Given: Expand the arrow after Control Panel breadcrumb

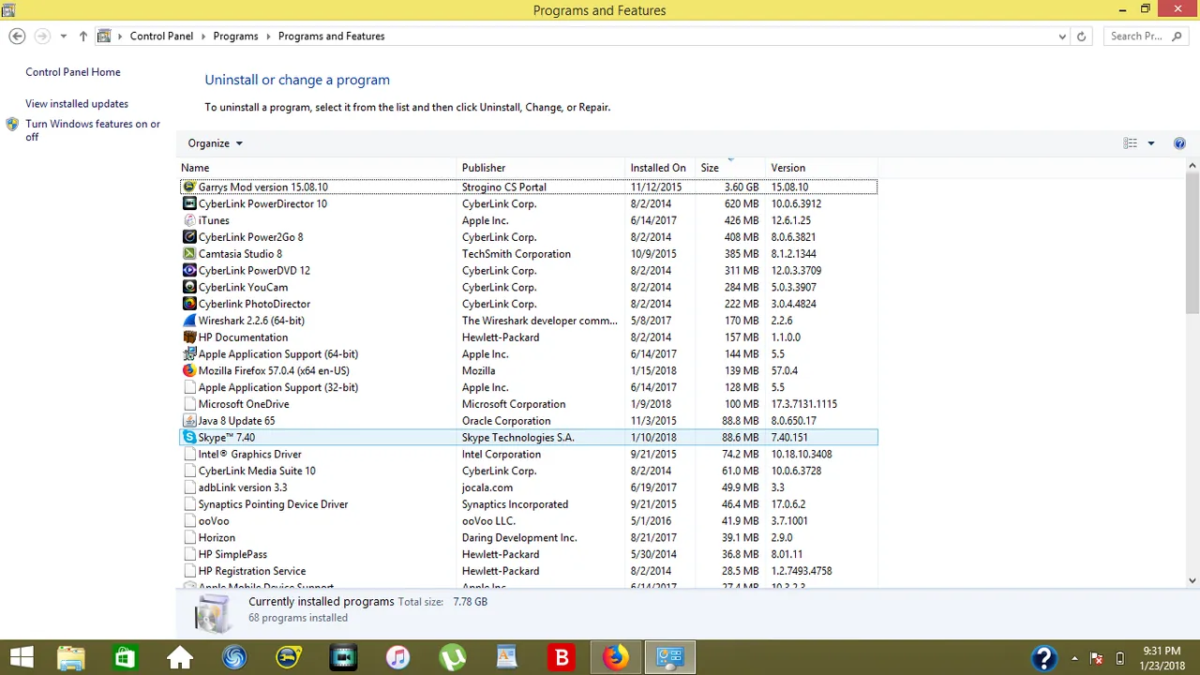Looking at the screenshot, I should (x=203, y=37).
